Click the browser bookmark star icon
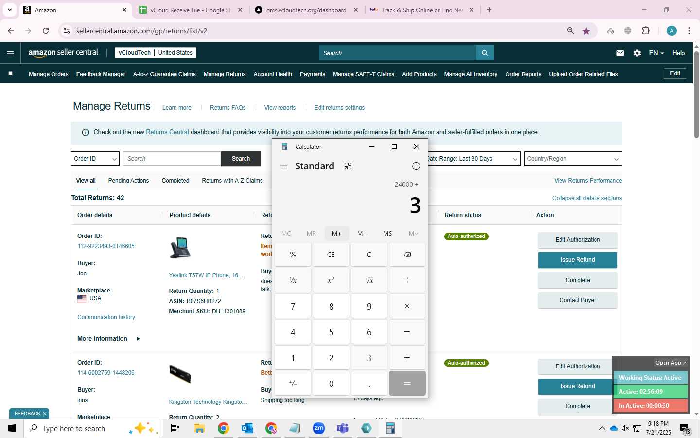 pyautogui.click(x=586, y=31)
